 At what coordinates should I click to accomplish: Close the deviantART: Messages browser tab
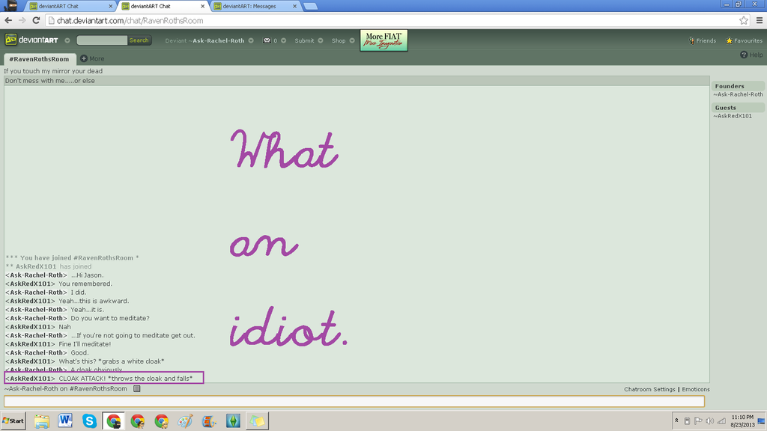[294, 6]
